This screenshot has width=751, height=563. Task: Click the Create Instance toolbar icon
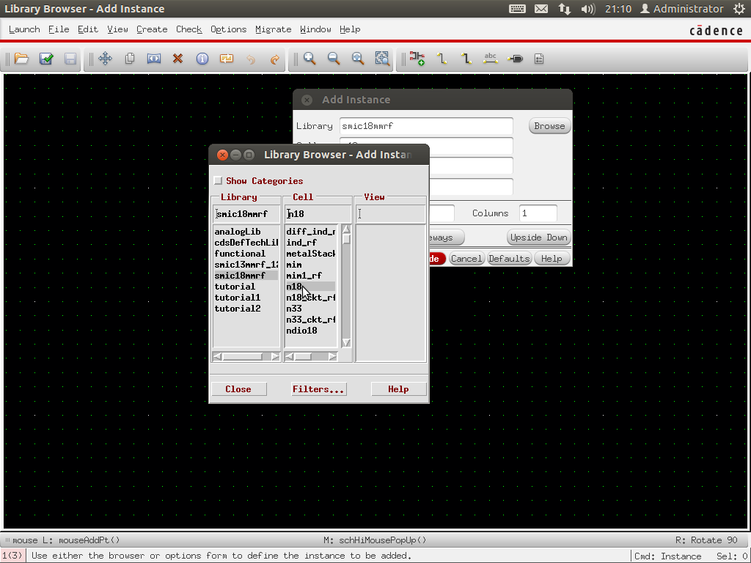(x=417, y=59)
